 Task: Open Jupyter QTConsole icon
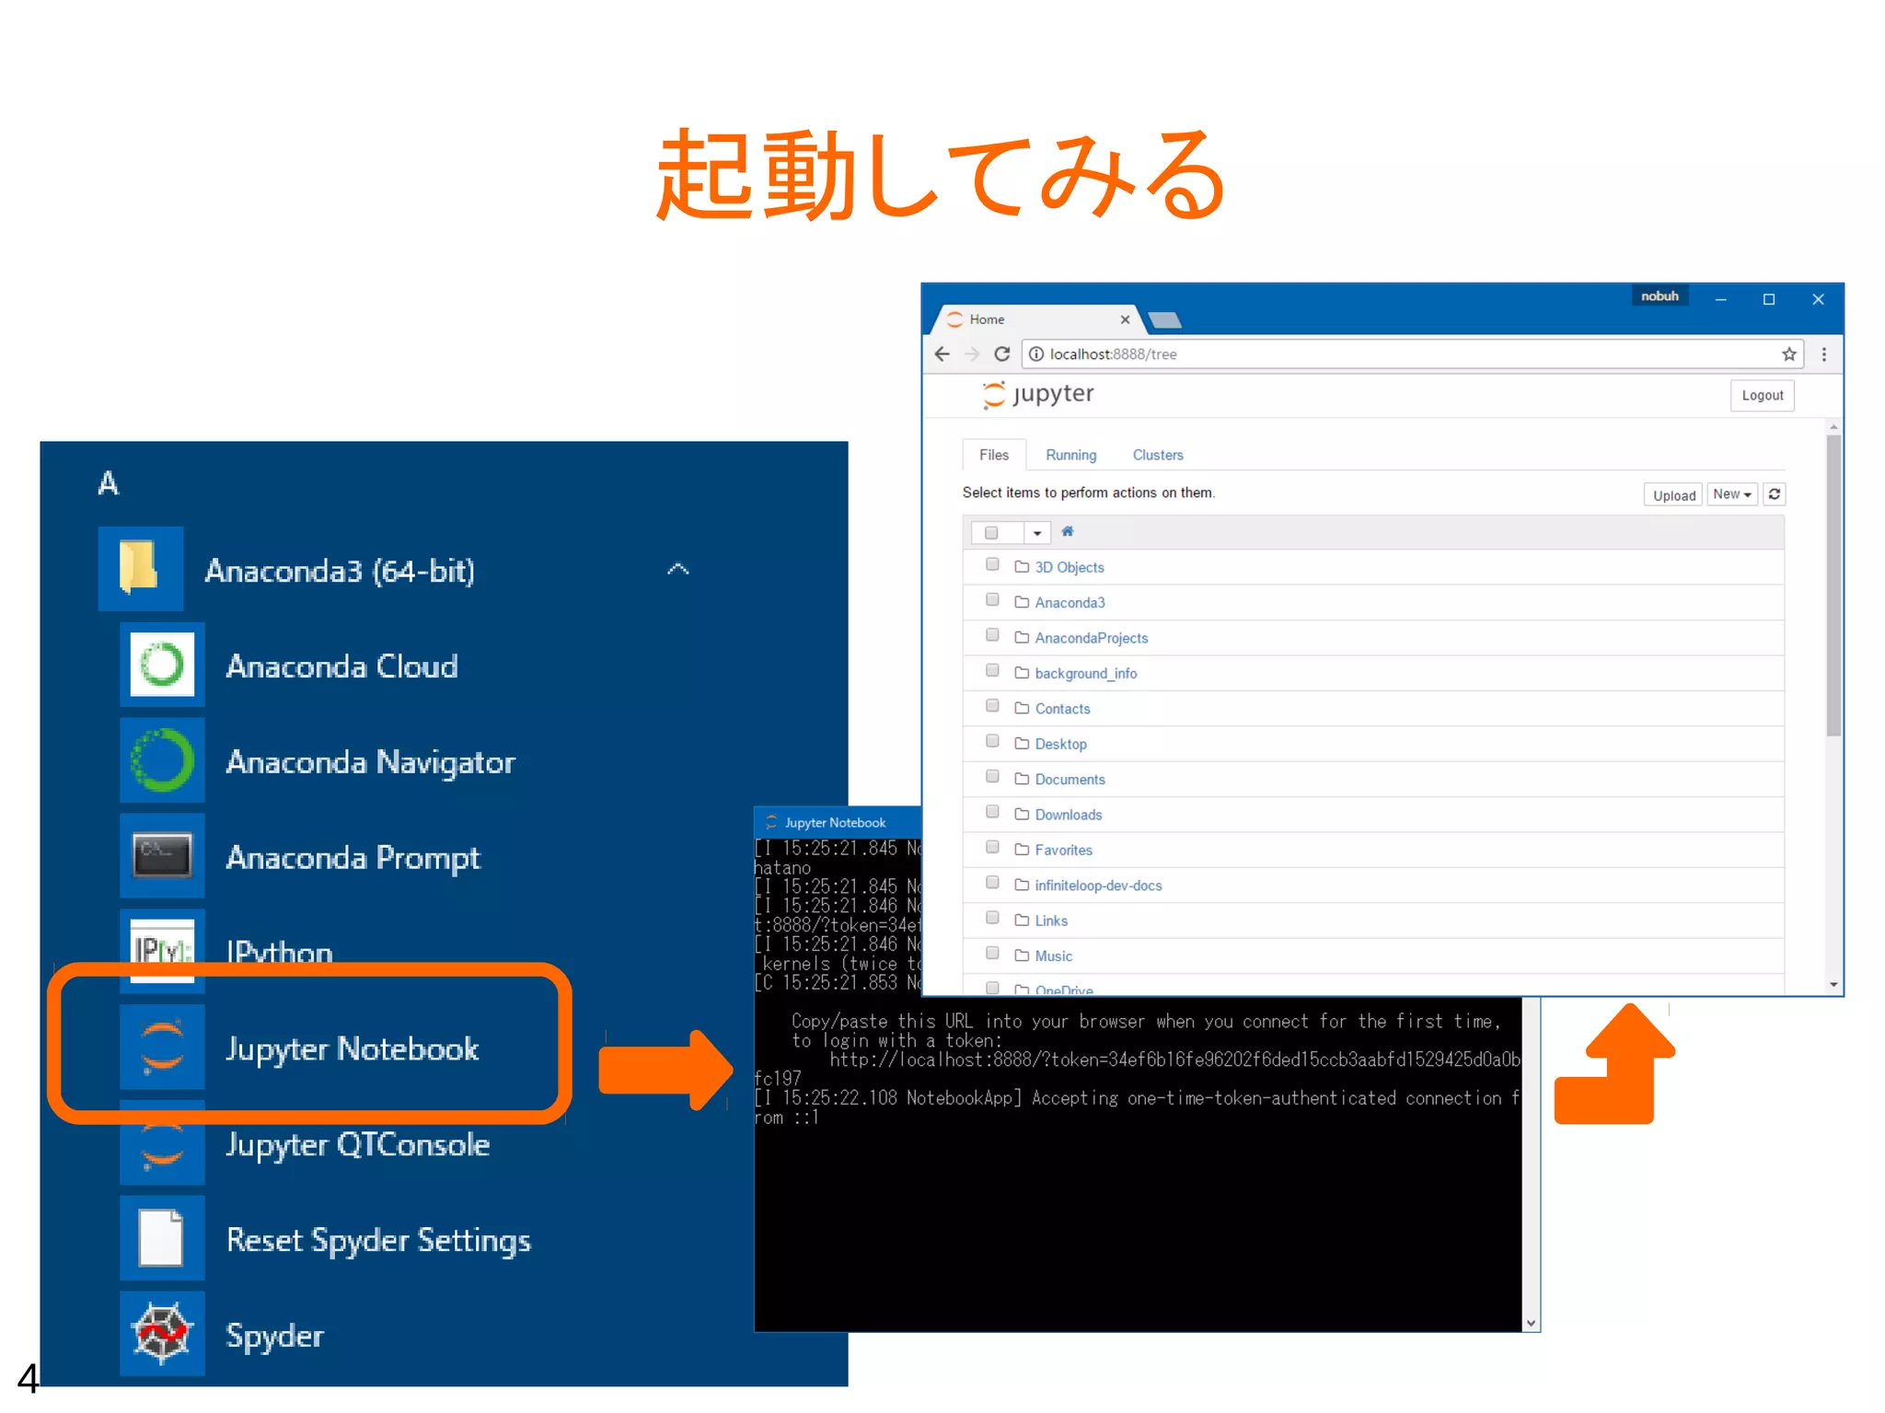tap(162, 1142)
